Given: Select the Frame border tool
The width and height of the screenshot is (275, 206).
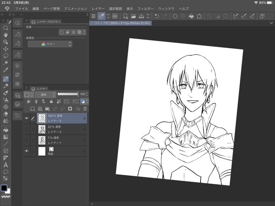Looking at the screenshot, I should tap(6, 151).
